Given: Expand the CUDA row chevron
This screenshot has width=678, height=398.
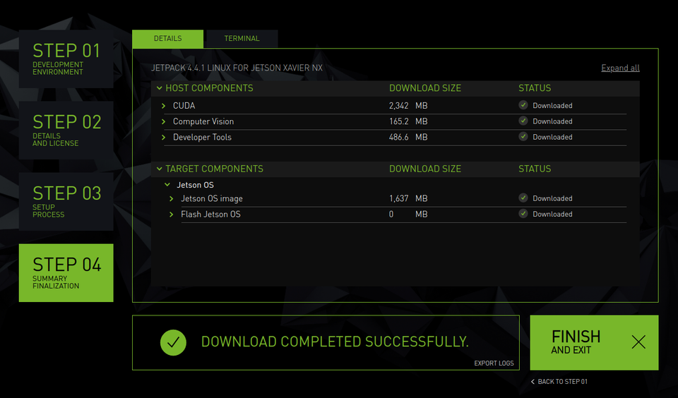Looking at the screenshot, I should pyautogui.click(x=163, y=106).
